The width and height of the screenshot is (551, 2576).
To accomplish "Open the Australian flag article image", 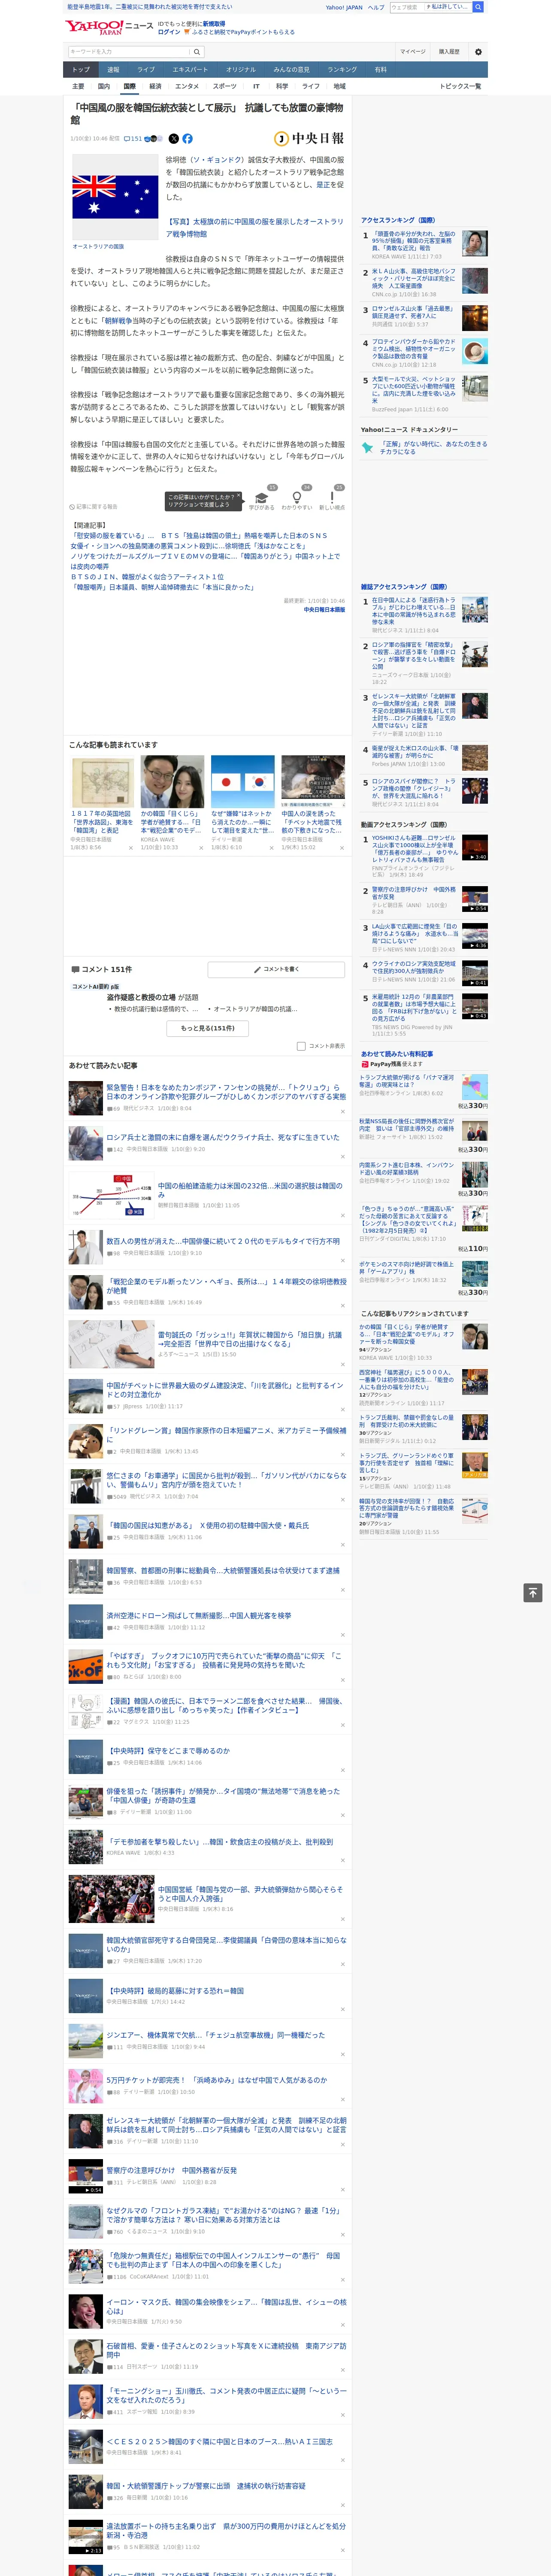I will (115, 196).
